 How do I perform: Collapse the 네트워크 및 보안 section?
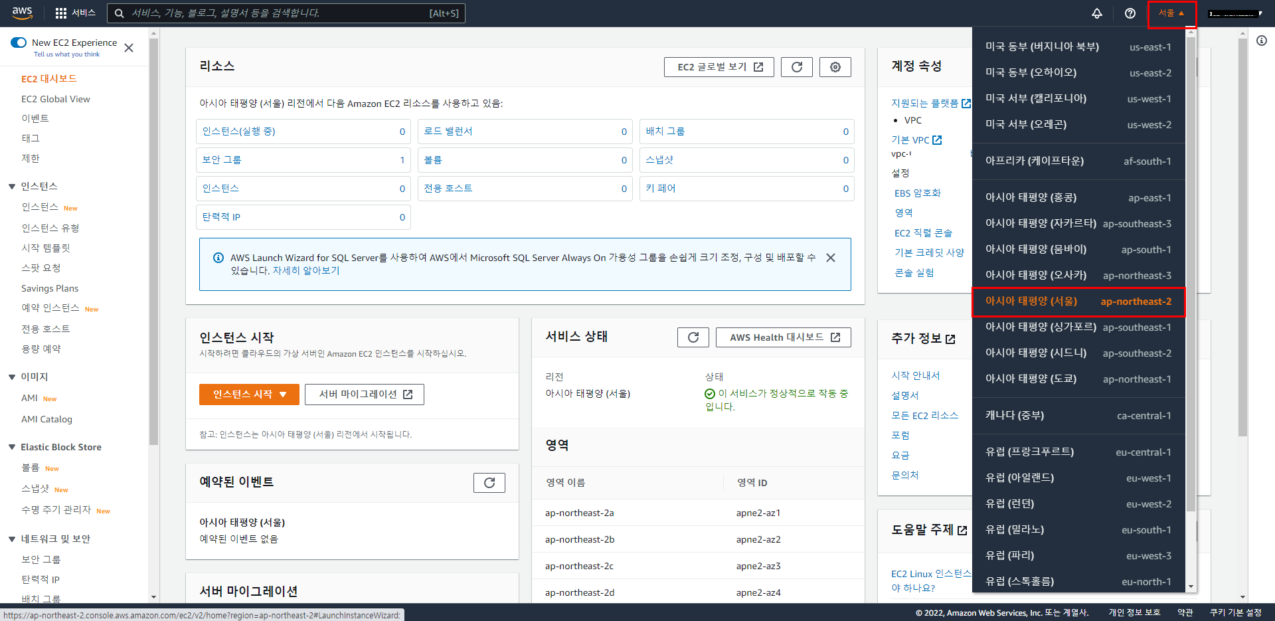click(x=12, y=539)
